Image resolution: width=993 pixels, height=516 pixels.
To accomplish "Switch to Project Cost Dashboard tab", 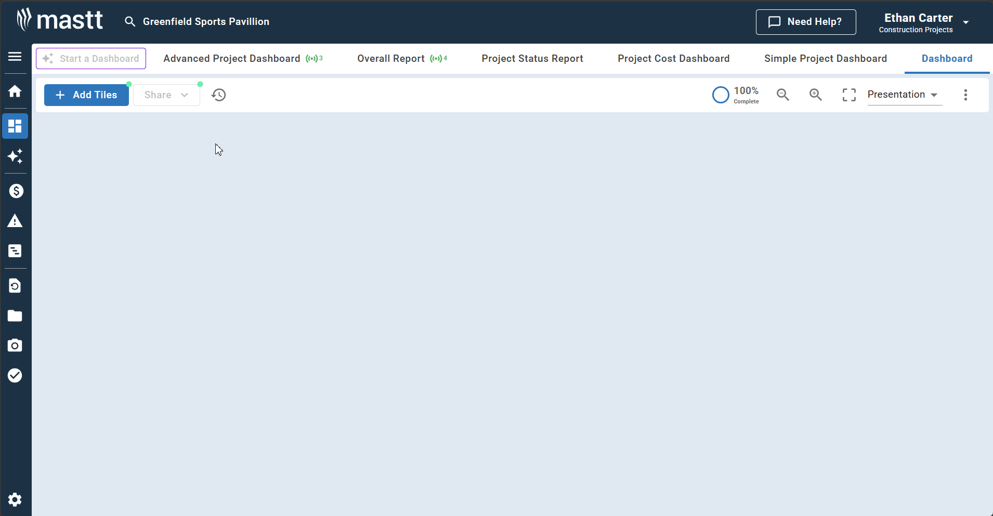I will pos(673,59).
